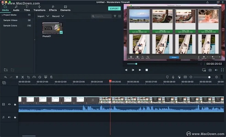The image size is (226, 137).
Task: Toggle the checkmark on the Photo01 thumbnail
Action: pos(61,33)
